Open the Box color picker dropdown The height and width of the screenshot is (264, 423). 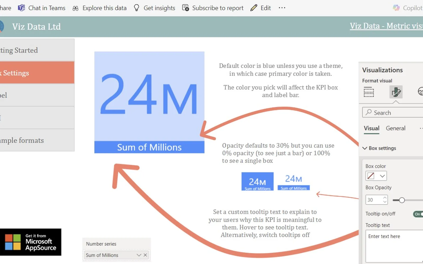coord(376,176)
